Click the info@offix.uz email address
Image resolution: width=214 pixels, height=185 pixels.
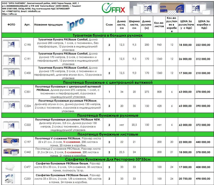34,11
